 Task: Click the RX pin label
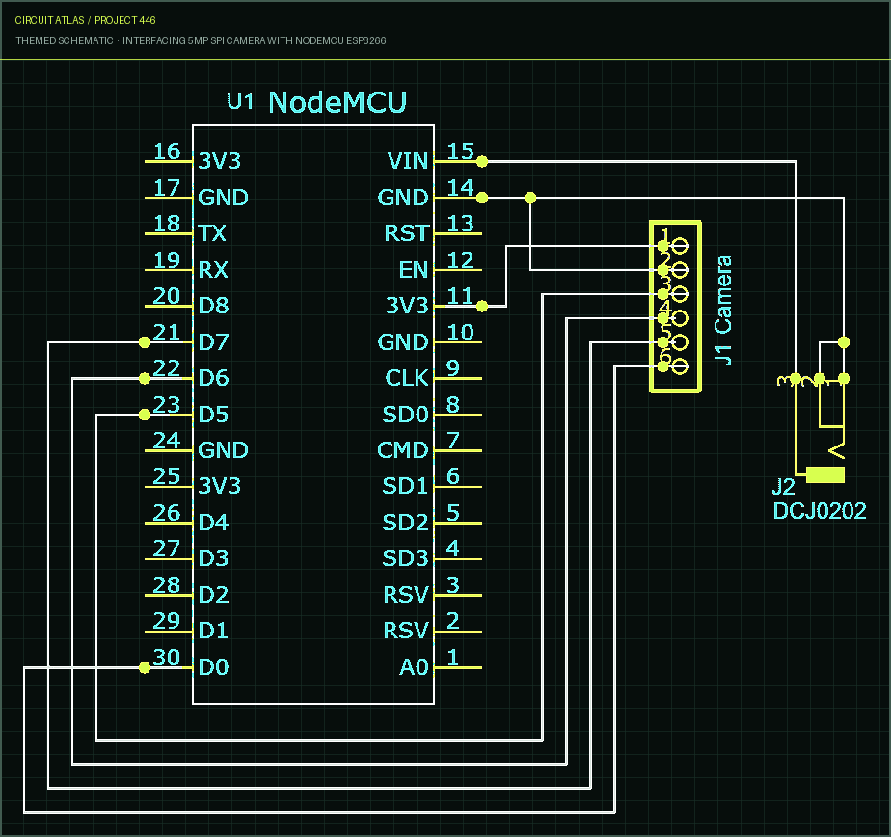[x=213, y=269]
